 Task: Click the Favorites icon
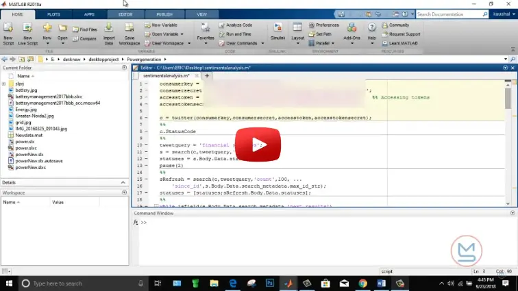click(x=205, y=29)
